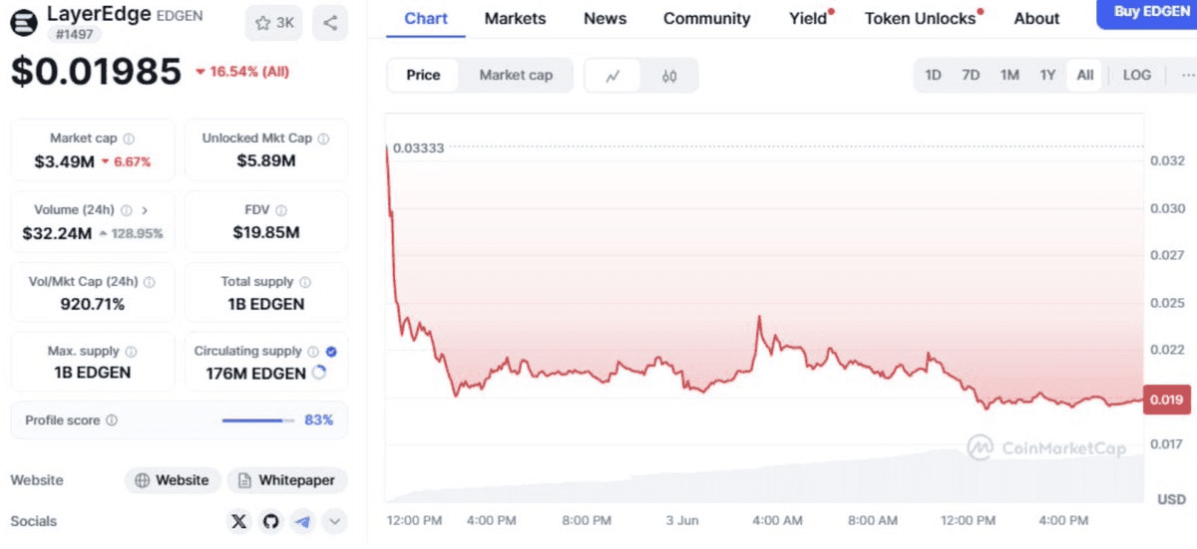Set chart range to 1M
Image resolution: width=1197 pixels, height=549 pixels.
[x=1009, y=75]
